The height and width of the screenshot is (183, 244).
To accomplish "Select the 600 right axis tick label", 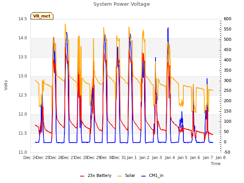I will 228,19.
